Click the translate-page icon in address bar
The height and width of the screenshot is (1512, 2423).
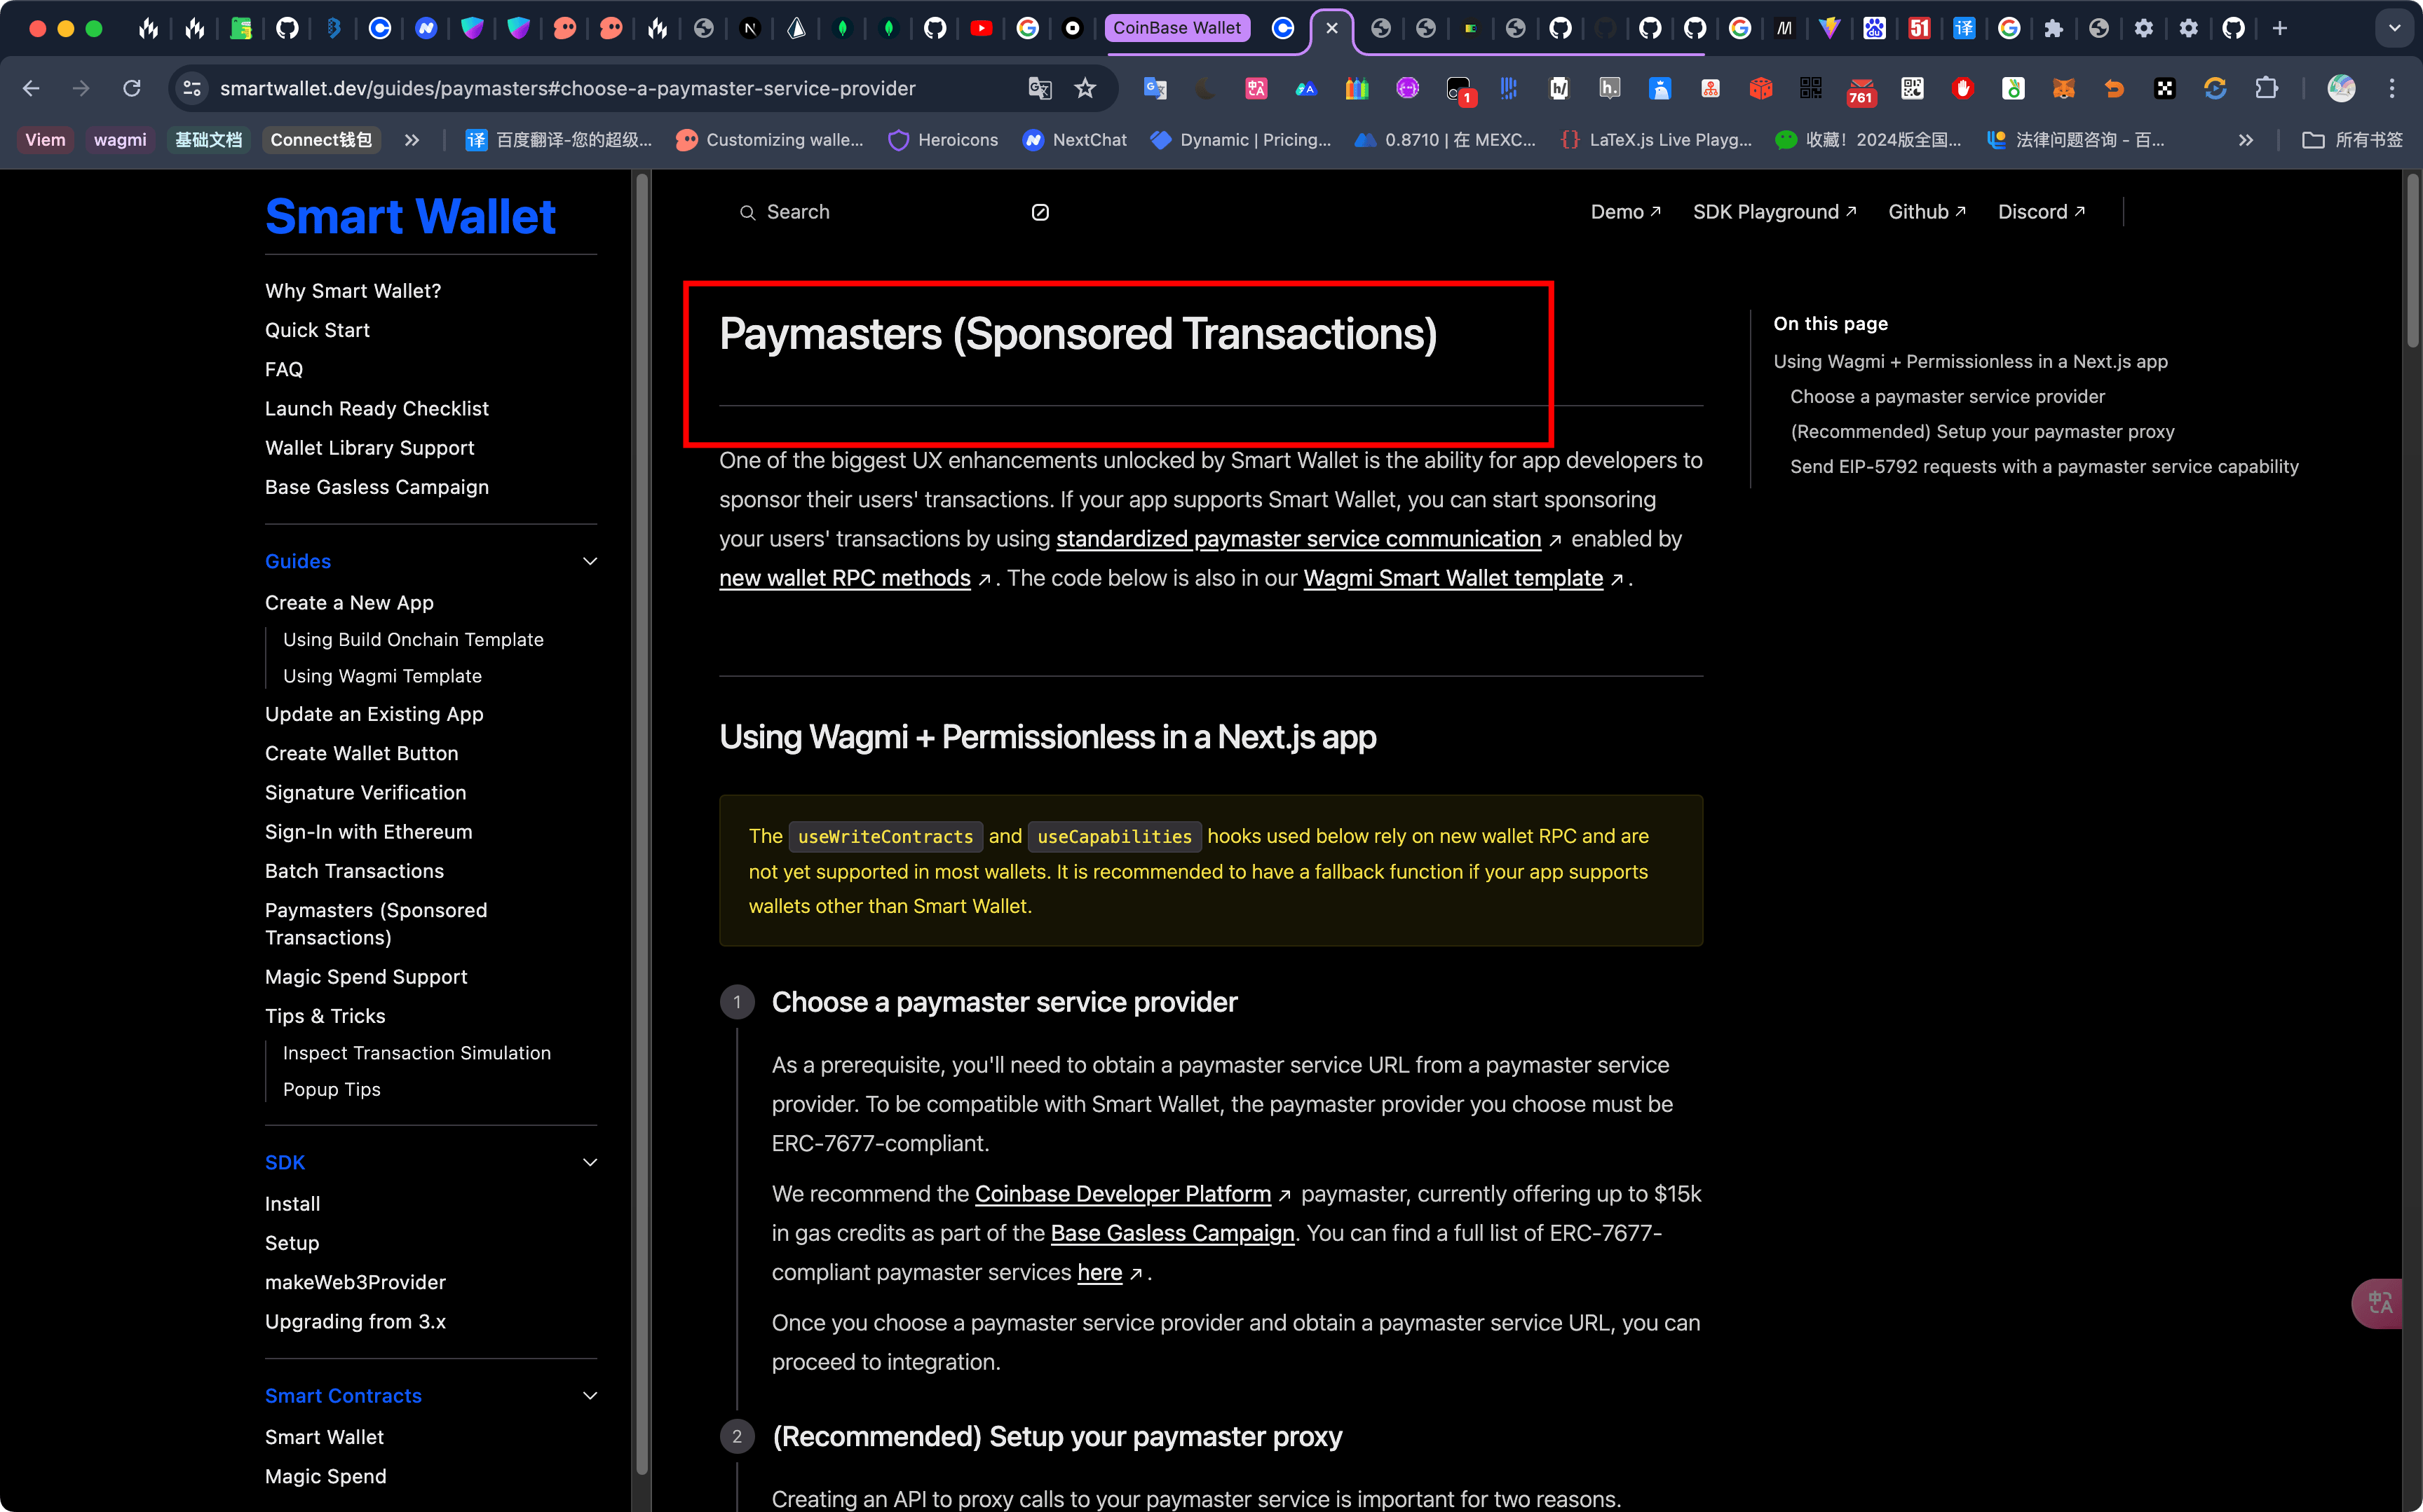[x=1040, y=89]
